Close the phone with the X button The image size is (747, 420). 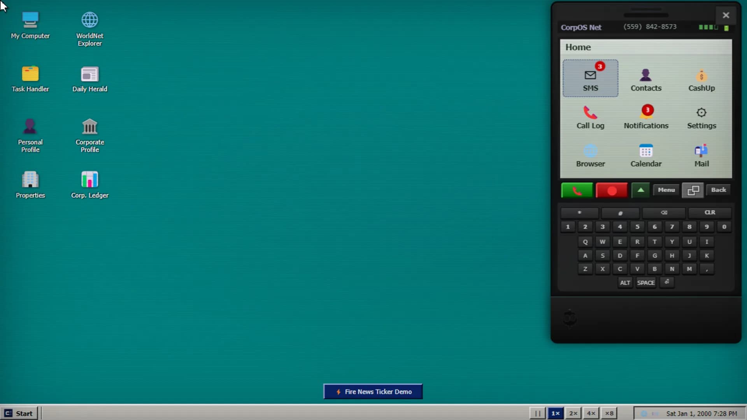[x=726, y=15]
